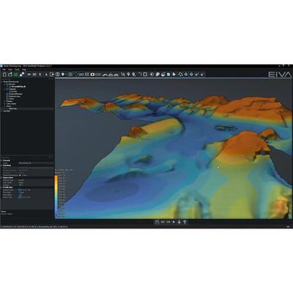Screen dimensions: 293x293
Task: Click the map pin marker icon
Action: 128,74
